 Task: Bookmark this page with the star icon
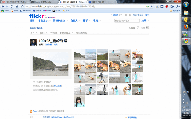(x=22, y=6)
